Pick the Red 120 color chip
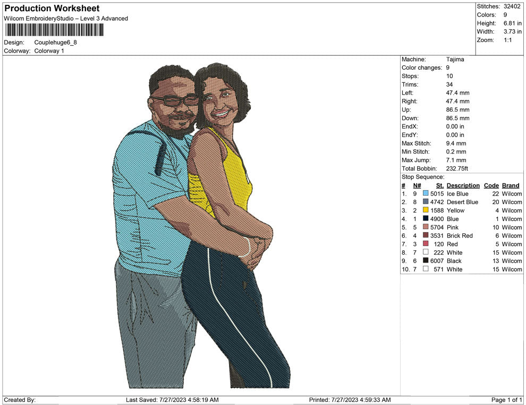This screenshot has width=526, height=405. point(425,244)
